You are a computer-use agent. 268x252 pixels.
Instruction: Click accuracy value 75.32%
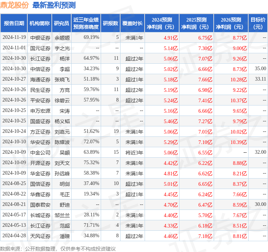click(91, 162)
